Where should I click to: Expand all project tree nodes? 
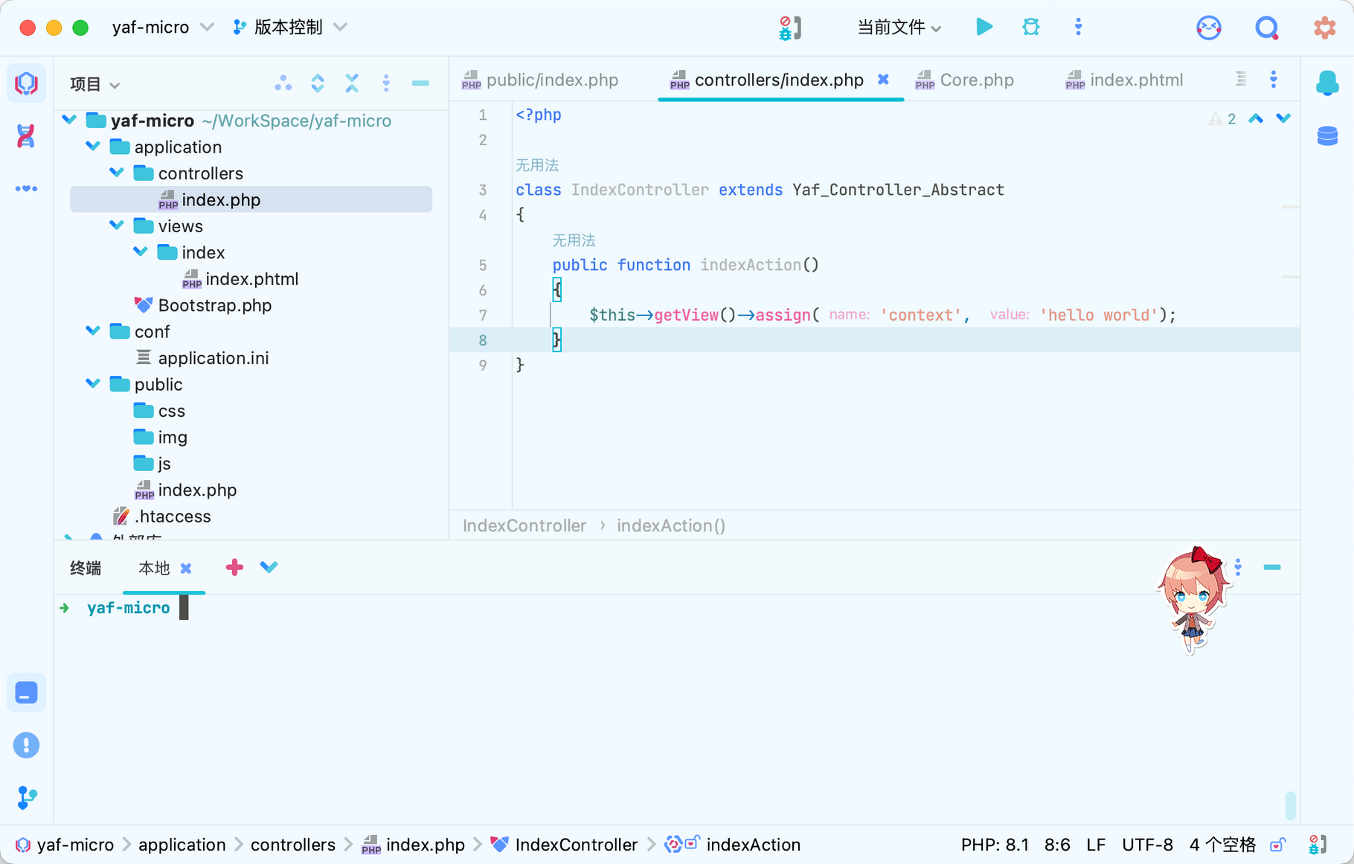tap(318, 83)
